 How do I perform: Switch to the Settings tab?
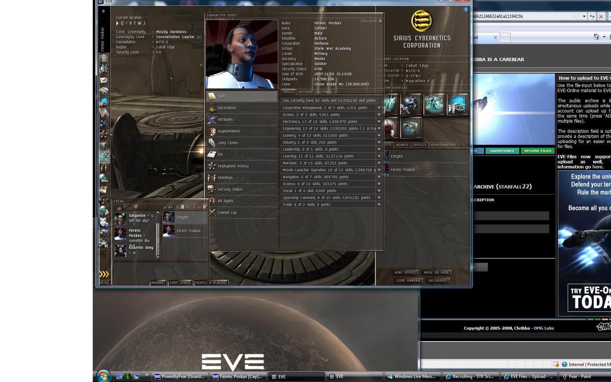click(325, 92)
